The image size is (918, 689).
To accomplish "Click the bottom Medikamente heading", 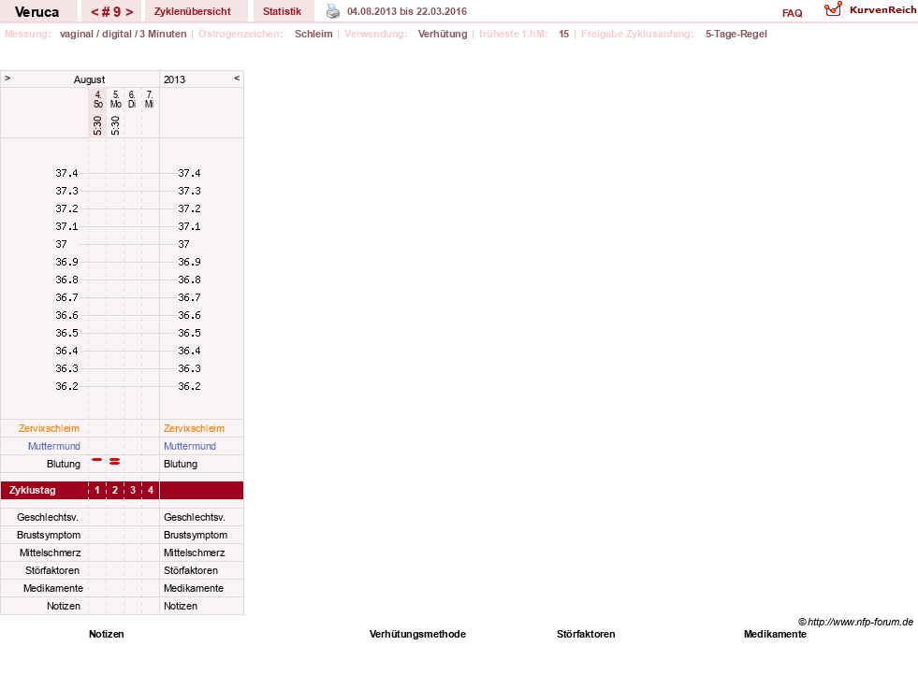I will point(775,634).
